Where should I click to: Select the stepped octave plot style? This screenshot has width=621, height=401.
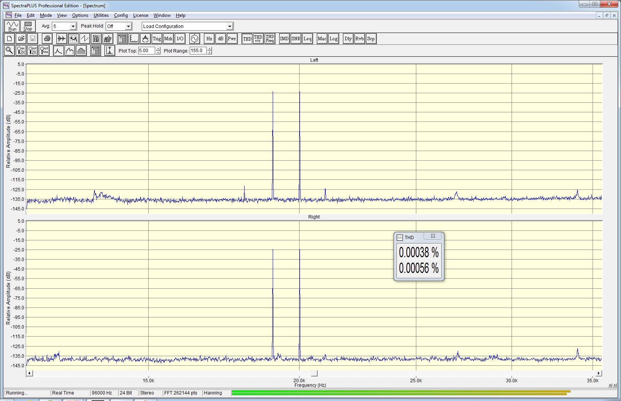coord(70,51)
